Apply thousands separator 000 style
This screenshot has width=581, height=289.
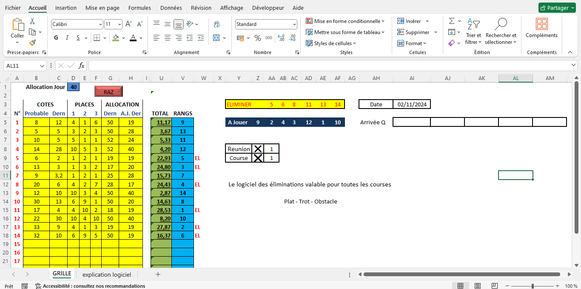[269, 38]
